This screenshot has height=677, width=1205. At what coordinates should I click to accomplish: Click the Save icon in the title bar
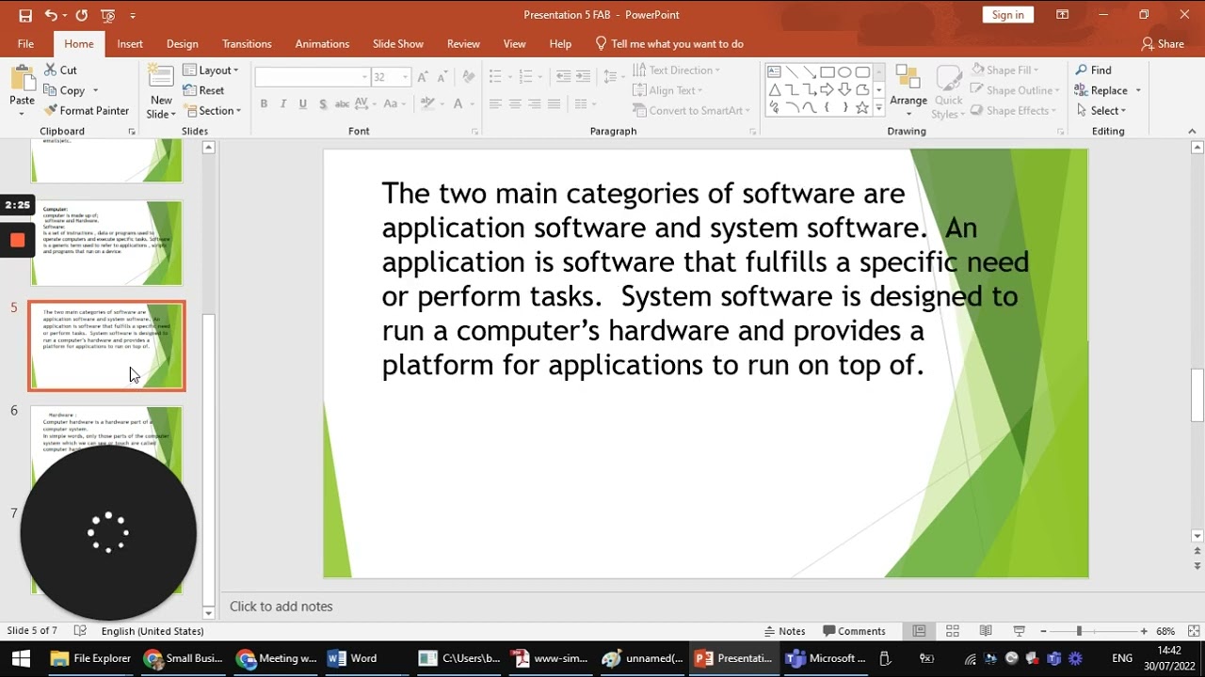pos(25,15)
